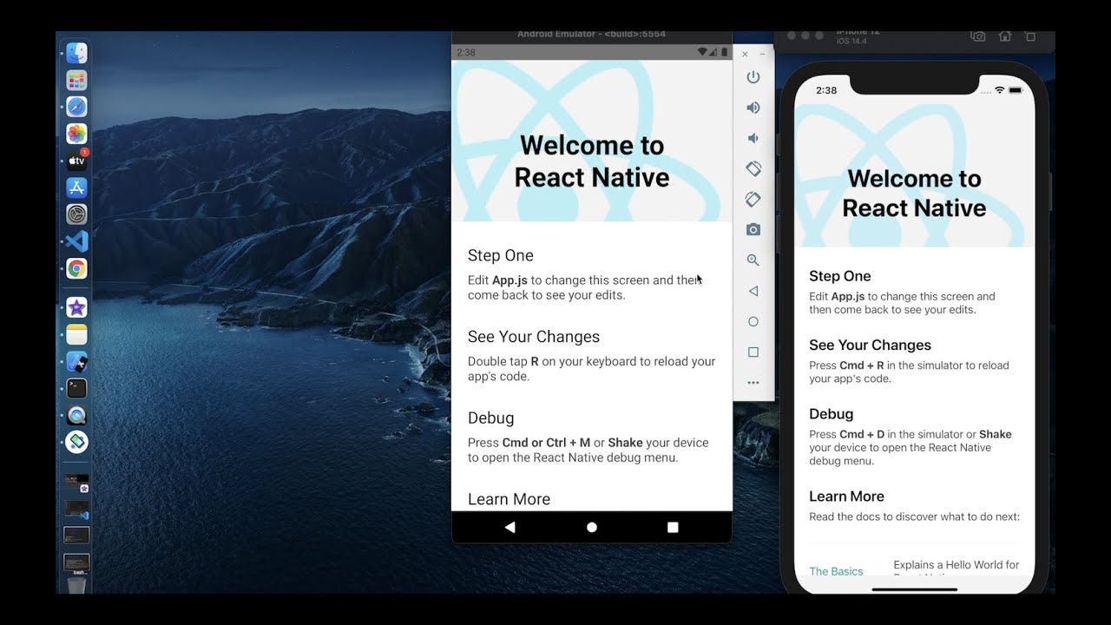Click emulator toolbar Back triangle

click(753, 291)
